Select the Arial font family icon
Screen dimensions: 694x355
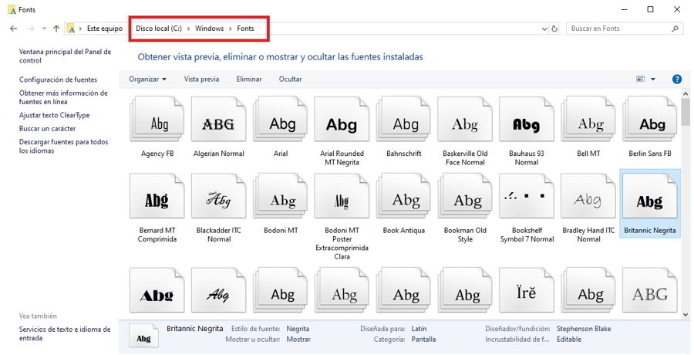[280, 119]
